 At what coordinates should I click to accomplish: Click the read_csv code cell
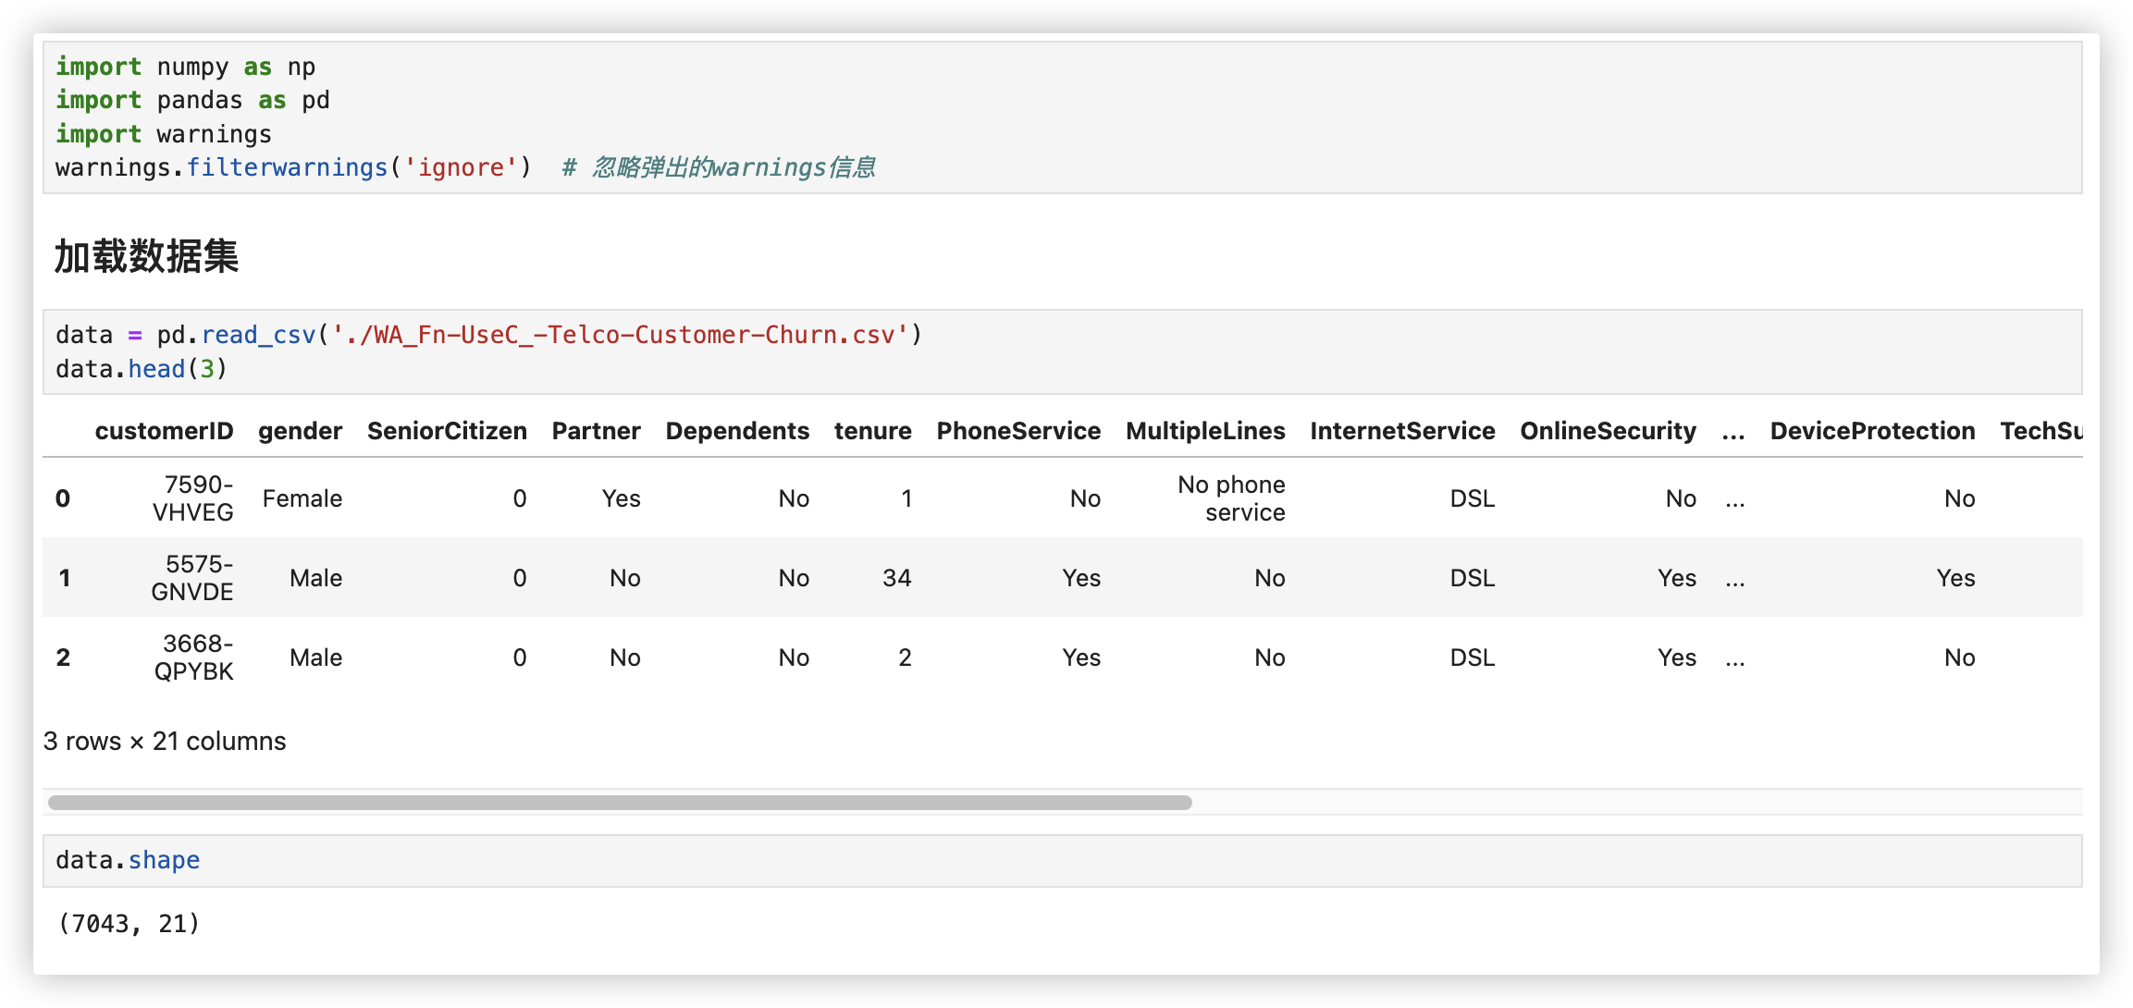[1062, 351]
